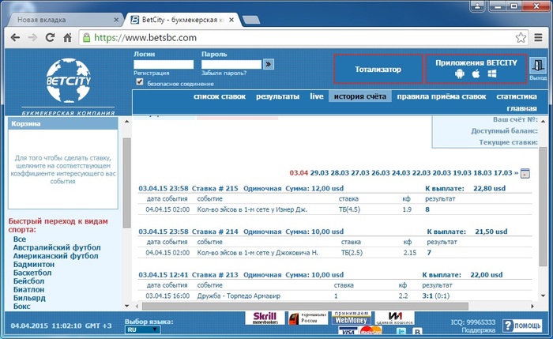Choose Бадминтон sport link
The image size is (553, 339).
tap(34, 265)
